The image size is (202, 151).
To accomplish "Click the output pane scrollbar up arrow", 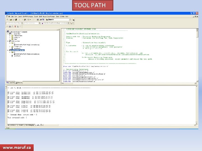I will coord(196,86).
